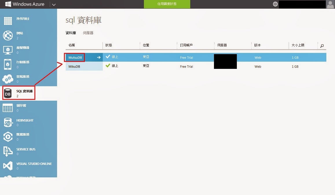This screenshot has height=195, width=335.
Task: Open the Mobile Services phone icon
Action: click(8, 64)
